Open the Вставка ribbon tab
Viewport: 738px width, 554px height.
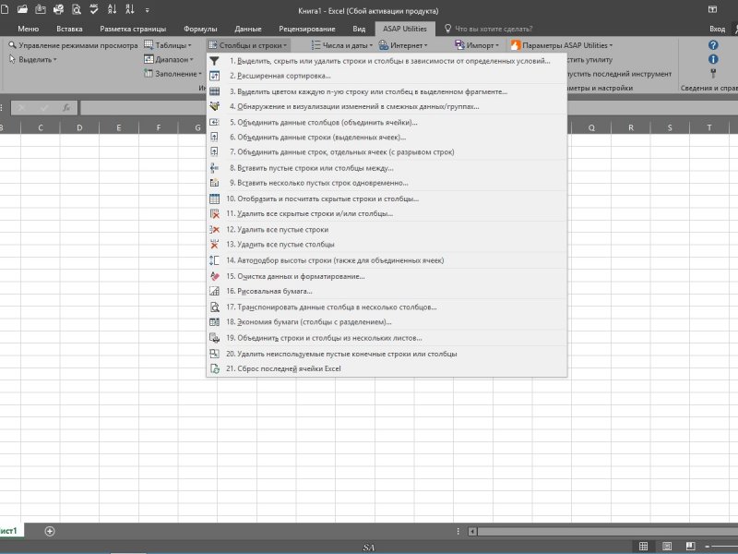[x=69, y=29]
